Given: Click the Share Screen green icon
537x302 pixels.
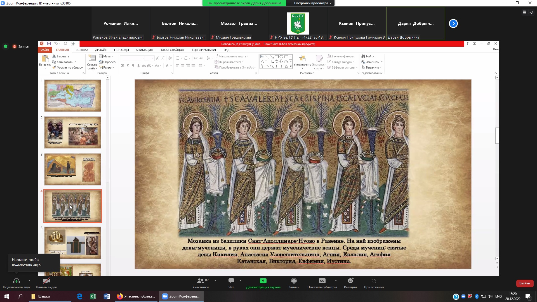Looking at the screenshot, I should coord(263,281).
